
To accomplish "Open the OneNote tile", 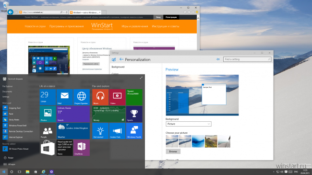I will 82,148.
